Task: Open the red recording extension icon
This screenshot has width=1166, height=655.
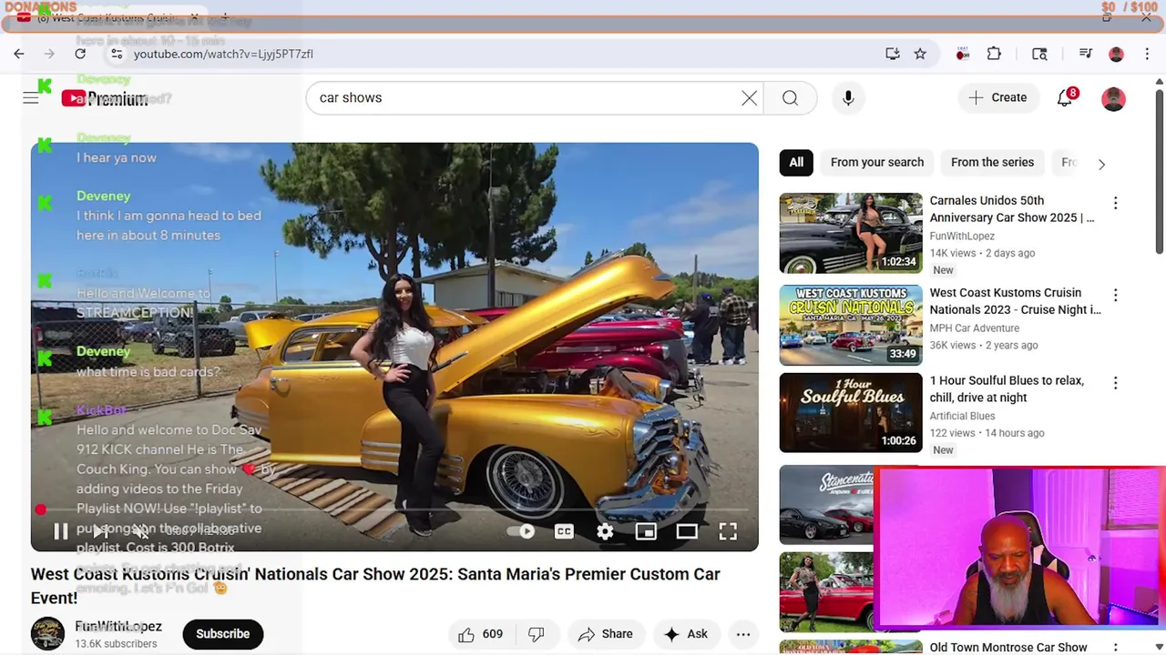Action: pyautogui.click(x=963, y=55)
